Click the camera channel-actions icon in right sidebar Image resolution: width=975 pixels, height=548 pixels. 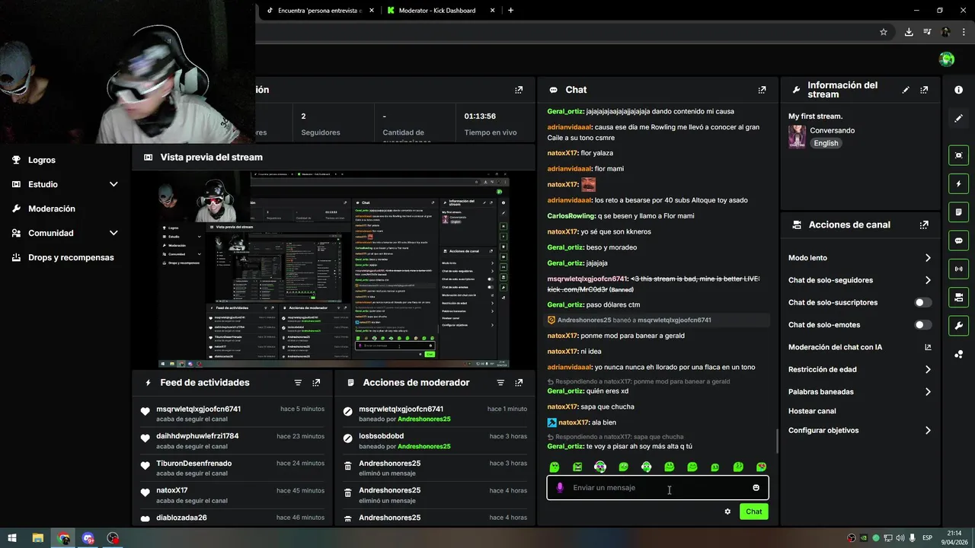(x=958, y=297)
